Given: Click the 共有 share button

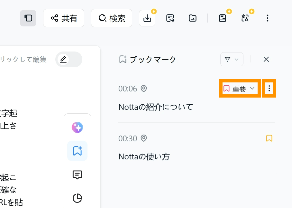Looking at the screenshot, I should click(64, 18).
